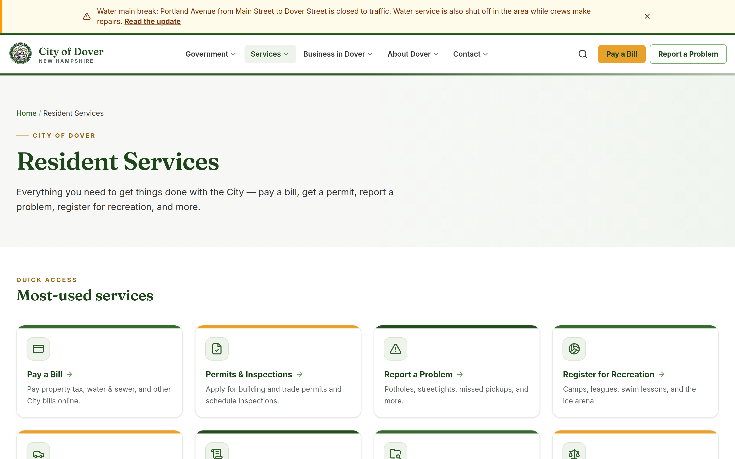This screenshot has height=459, width=735.
Task: Click the arrow next to Permits & Inspections title
Action: coord(300,375)
